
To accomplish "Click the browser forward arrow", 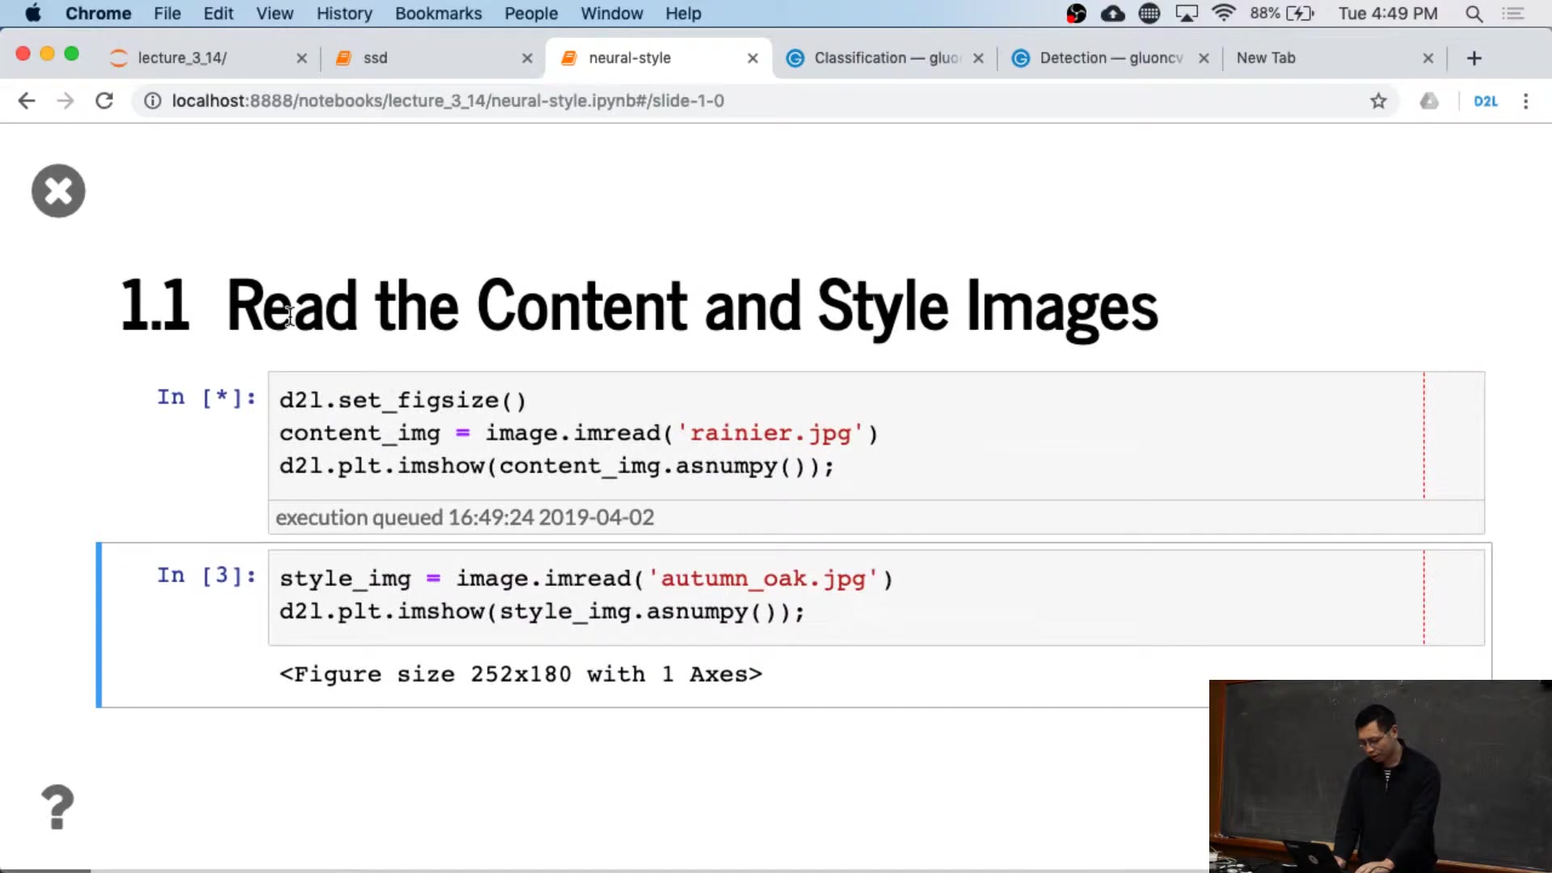I will [x=65, y=101].
